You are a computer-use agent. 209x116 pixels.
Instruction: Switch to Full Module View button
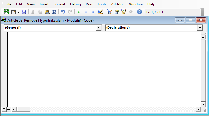click(x=9, y=109)
